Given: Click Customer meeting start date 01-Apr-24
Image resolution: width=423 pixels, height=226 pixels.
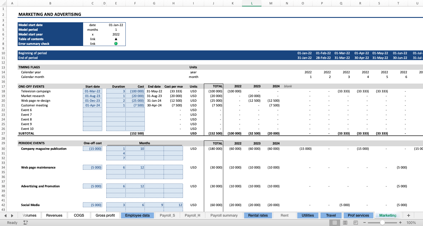Looking at the screenshot, I should coord(93,105).
